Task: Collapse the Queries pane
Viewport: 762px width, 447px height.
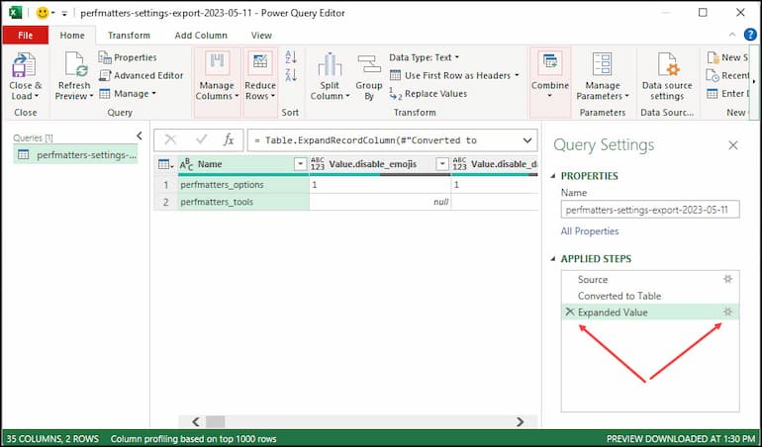Action: coord(140,136)
